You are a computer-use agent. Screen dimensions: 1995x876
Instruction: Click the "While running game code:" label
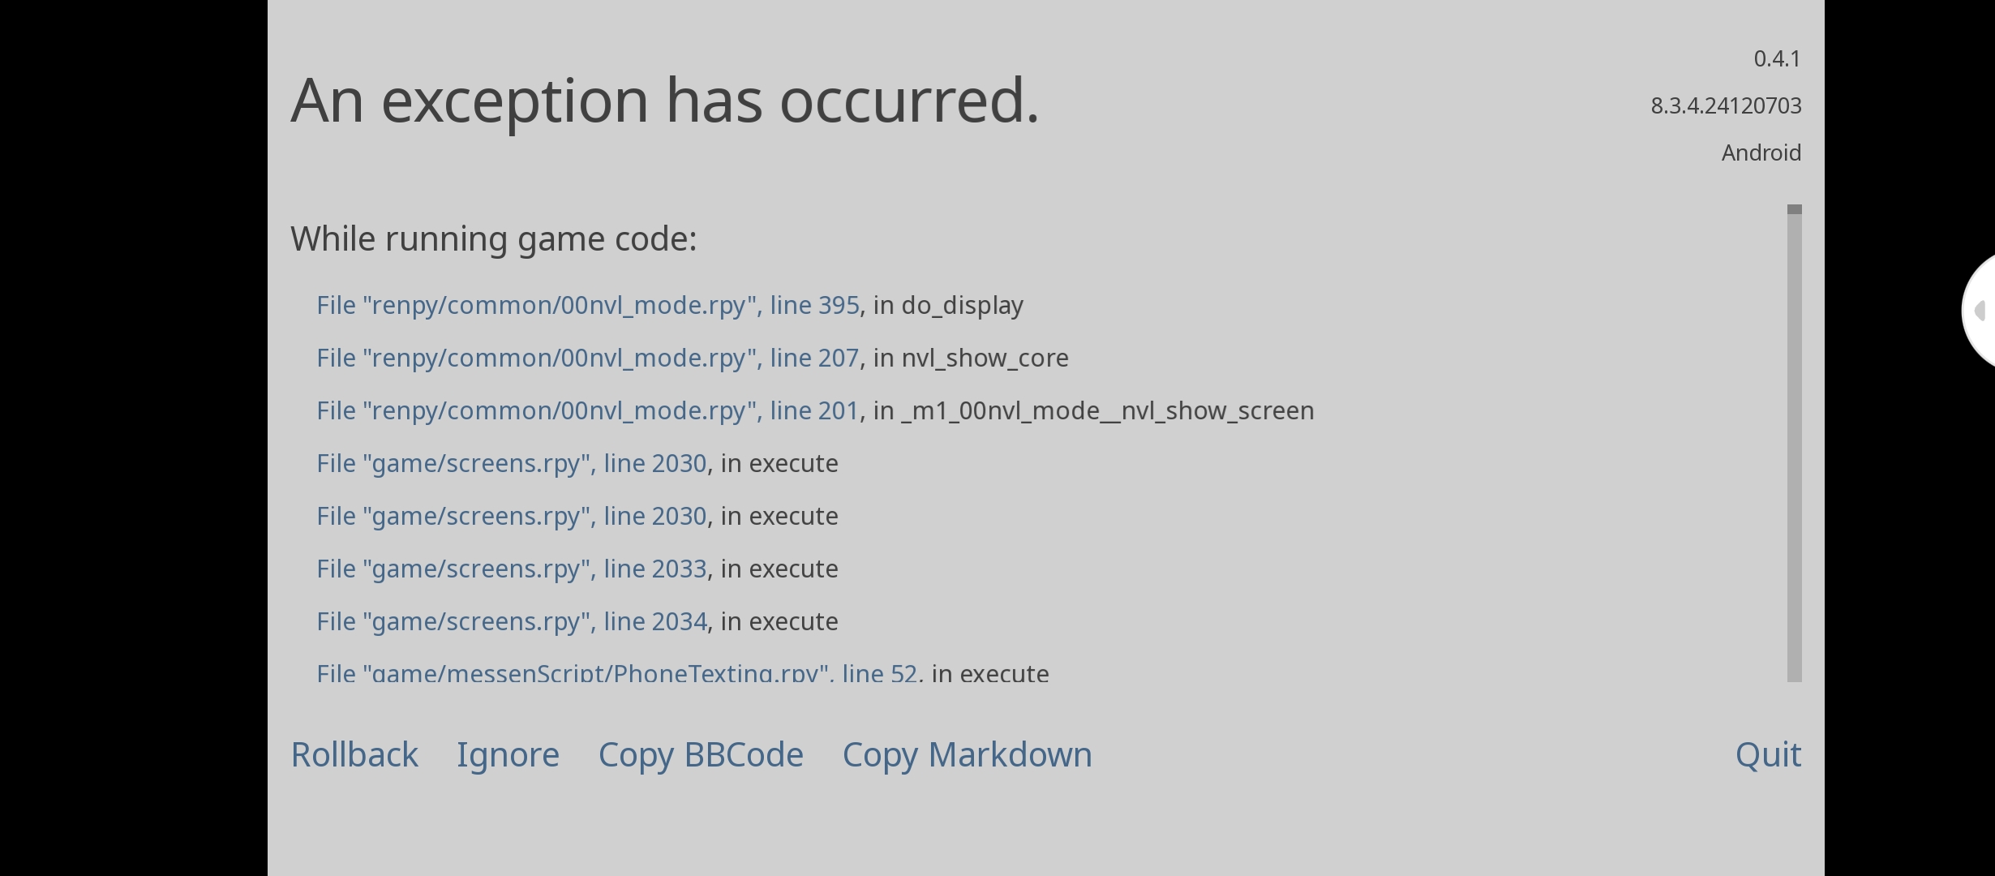pos(493,238)
